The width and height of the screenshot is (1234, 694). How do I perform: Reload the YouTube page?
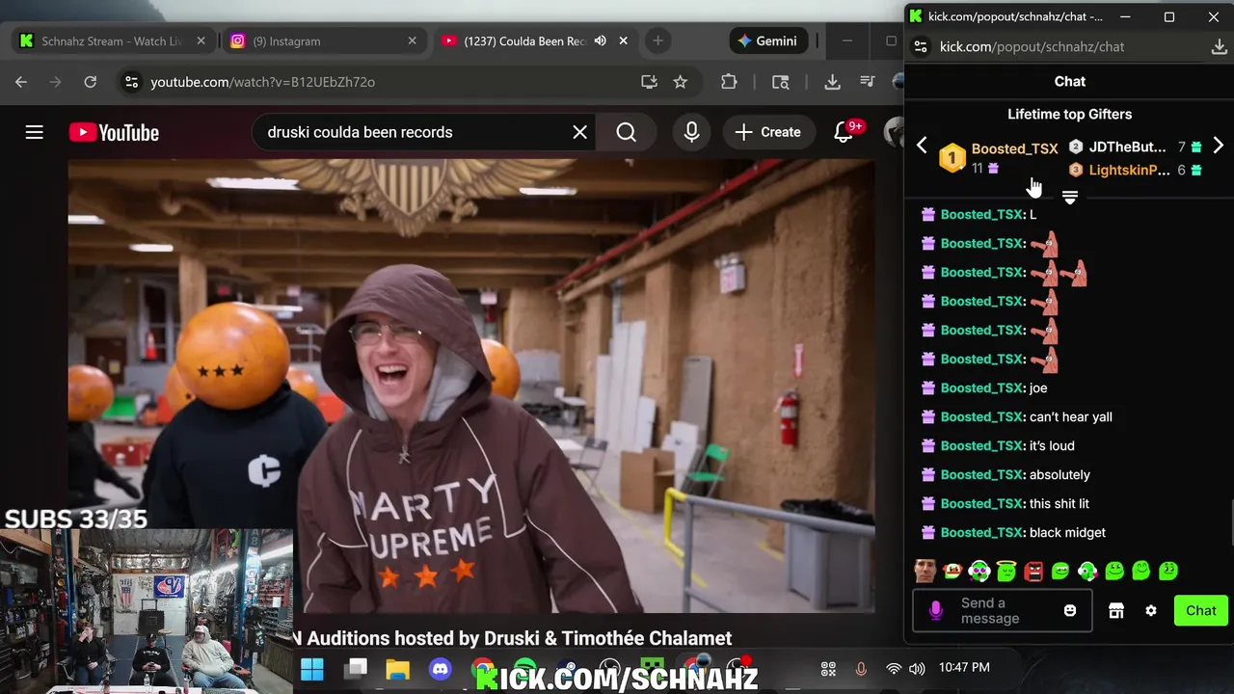click(x=91, y=82)
